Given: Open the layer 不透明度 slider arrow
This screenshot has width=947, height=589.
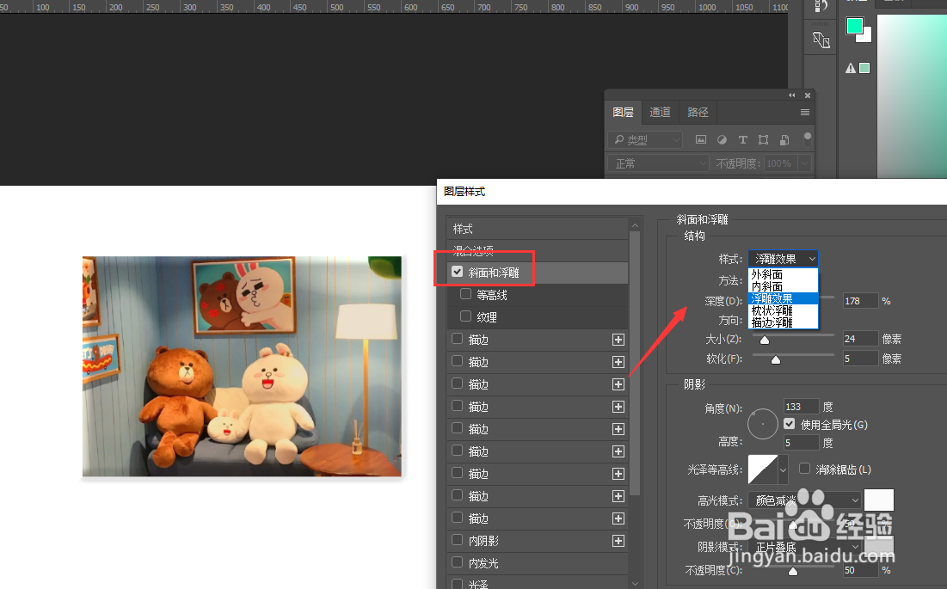Looking at the screenshot, I should tap(804, 163).
